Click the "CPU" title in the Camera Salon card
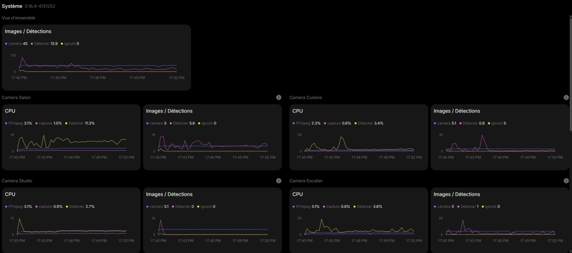Image resolution: width=572 pixels, height=253 pixels. 10,111
